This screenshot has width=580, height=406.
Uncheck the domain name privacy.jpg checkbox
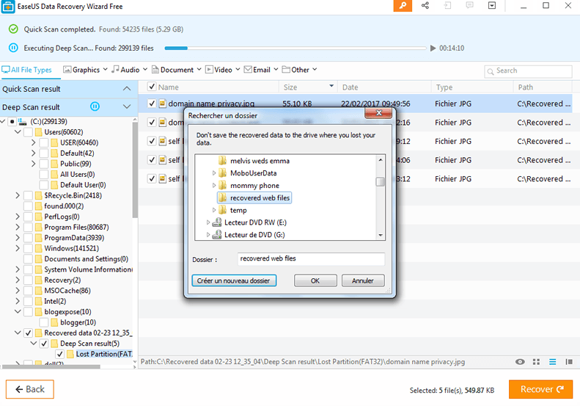[152, 104]
